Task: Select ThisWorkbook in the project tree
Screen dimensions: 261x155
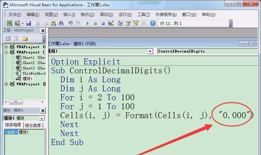Action: pyautogui.click(x=31, y=73)
